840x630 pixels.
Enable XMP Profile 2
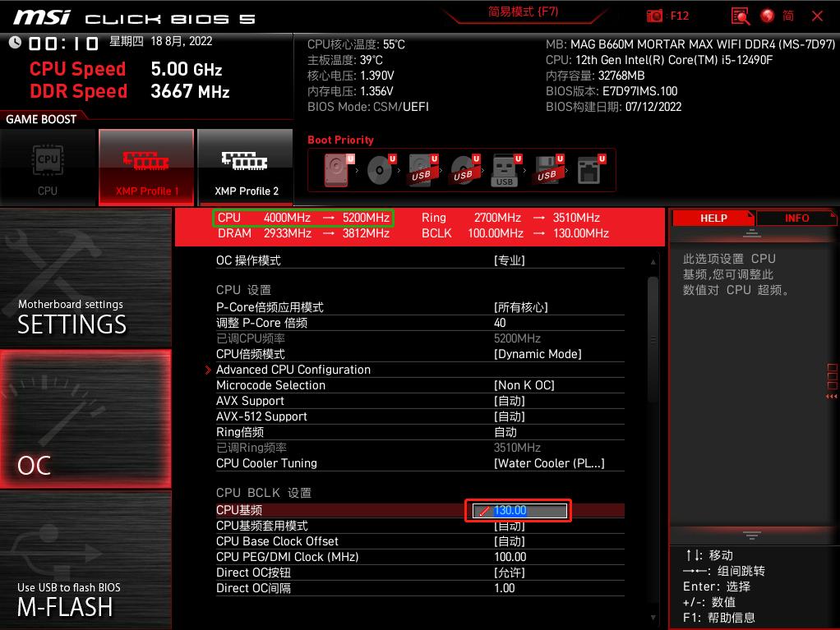tap(245, 167)
